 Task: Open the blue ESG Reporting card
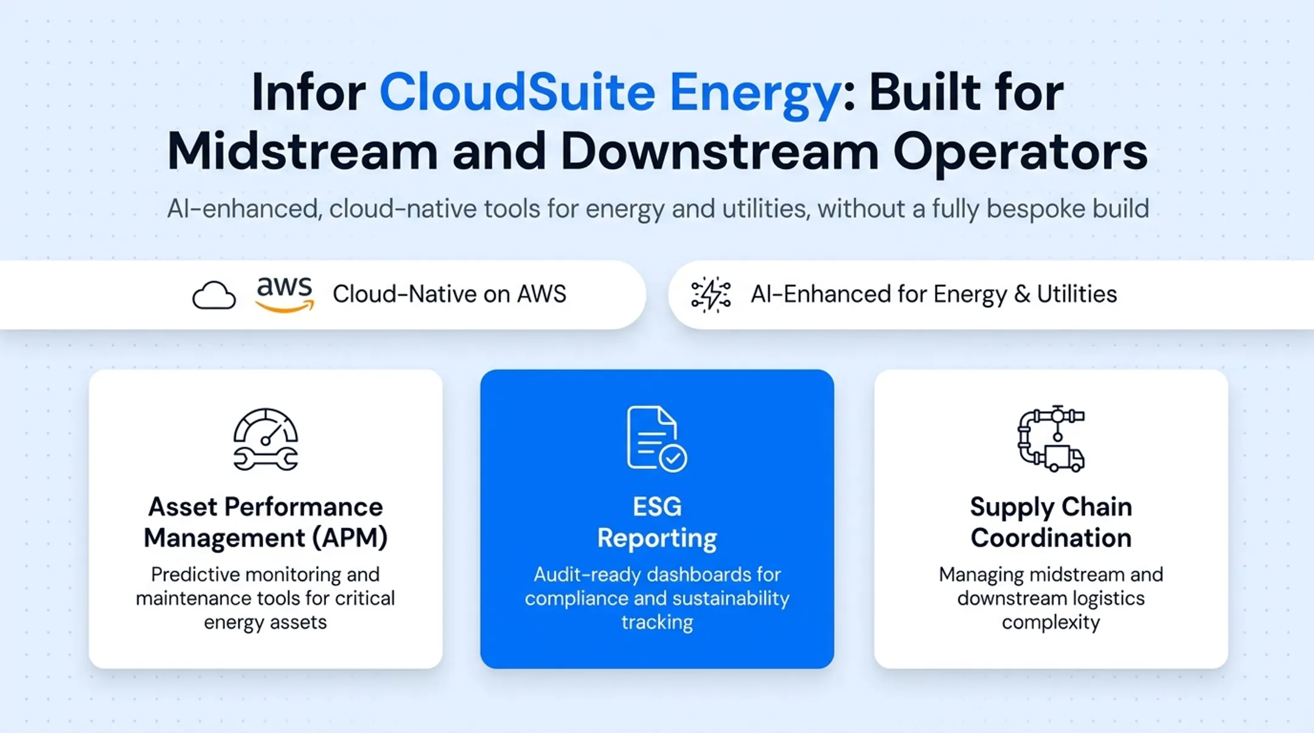click(x=657, y=519)
